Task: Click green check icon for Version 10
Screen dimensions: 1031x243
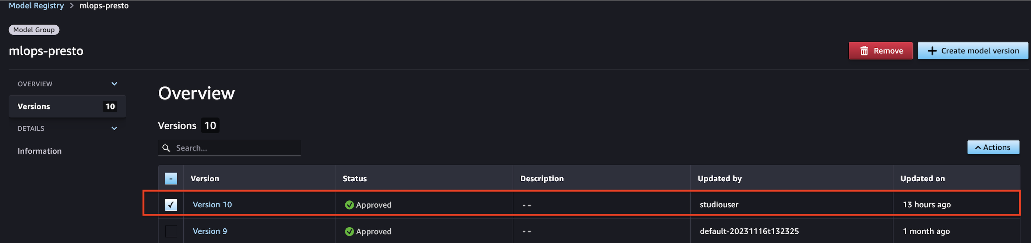Action: [349, 205]
